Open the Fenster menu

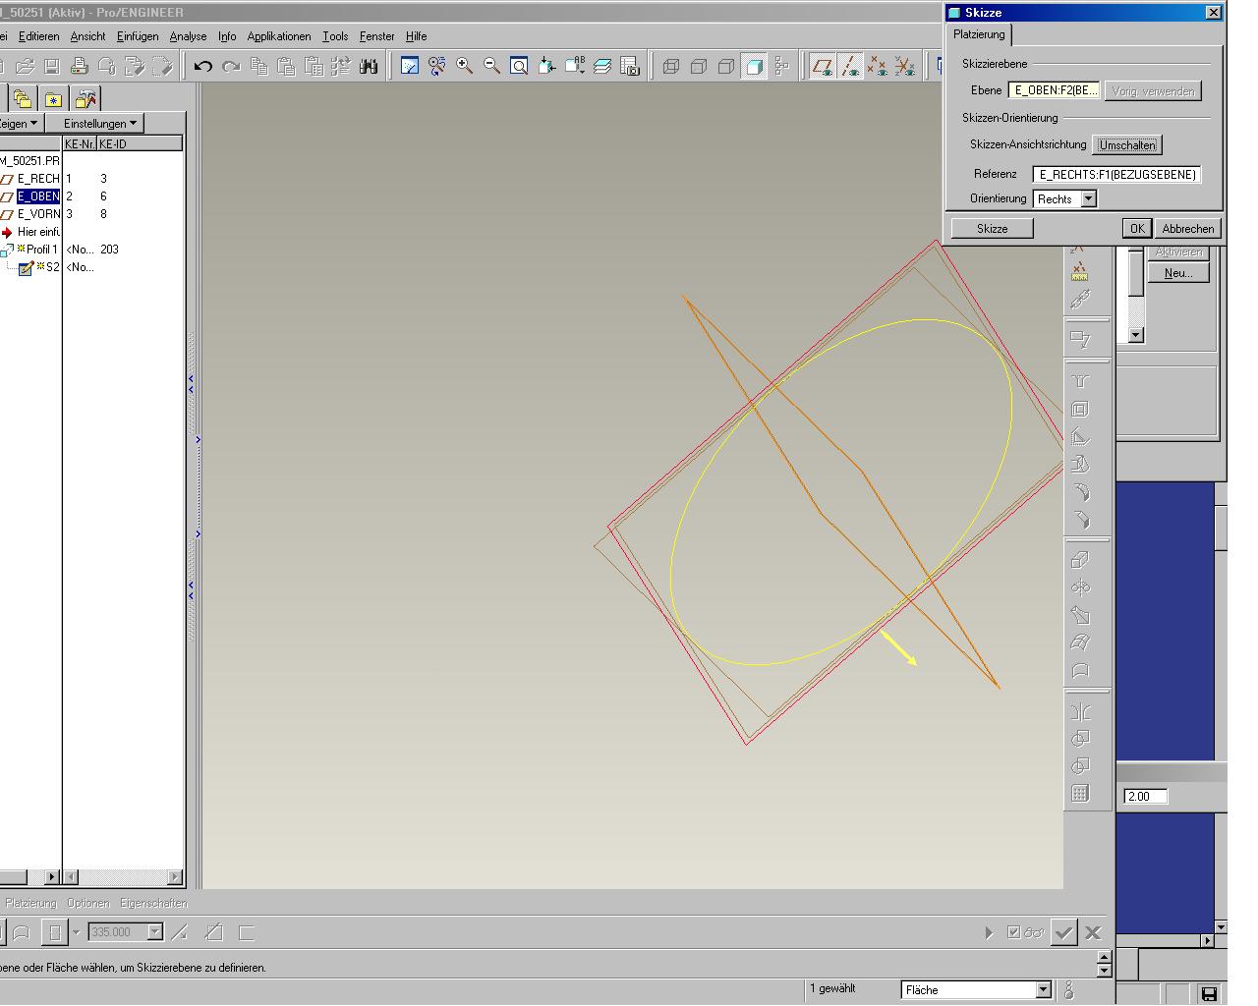point(376,36)
